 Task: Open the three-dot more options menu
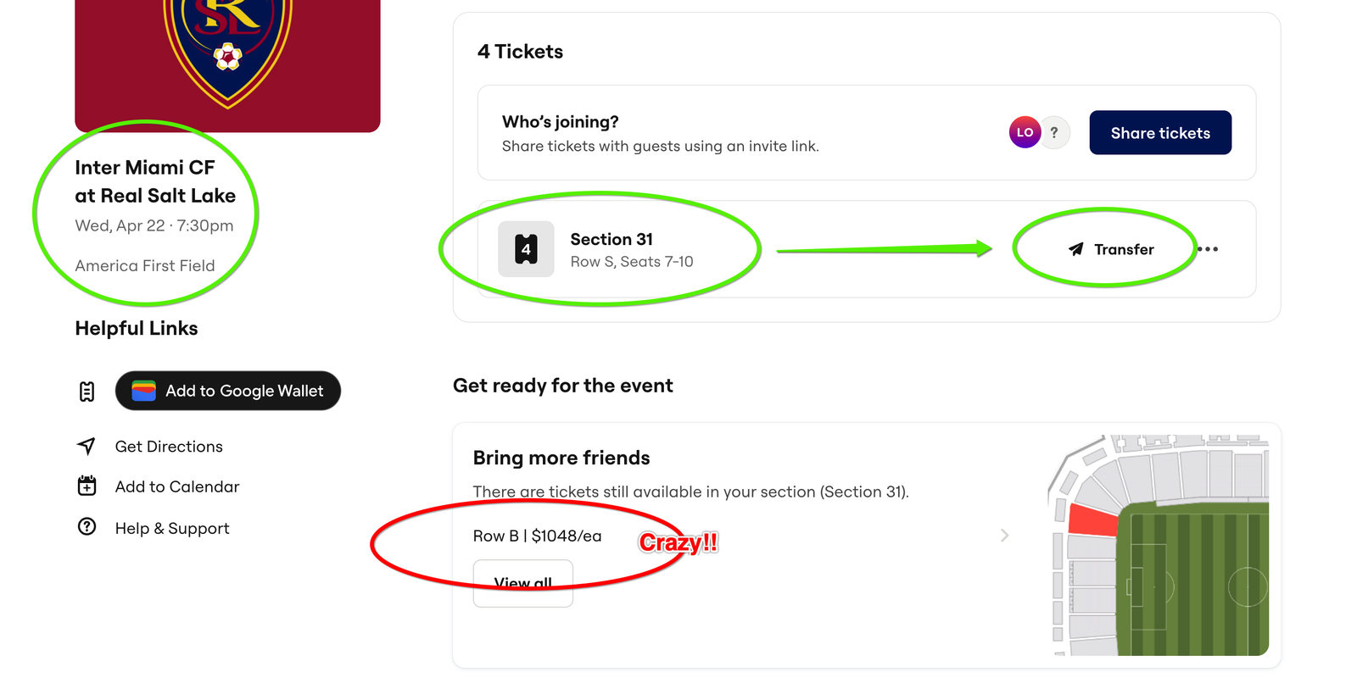tap(1208, 249)
